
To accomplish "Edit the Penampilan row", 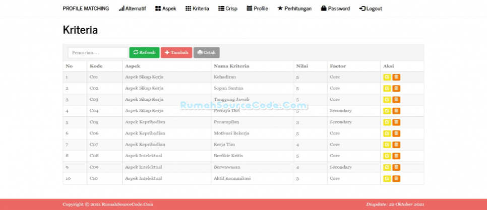I will click(x=387, y=122).
